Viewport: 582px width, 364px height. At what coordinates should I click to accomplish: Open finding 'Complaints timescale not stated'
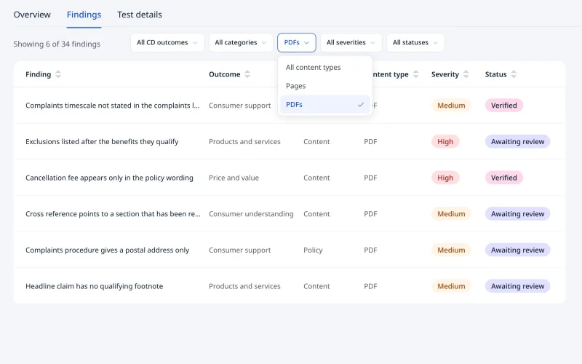coord(113,106)
